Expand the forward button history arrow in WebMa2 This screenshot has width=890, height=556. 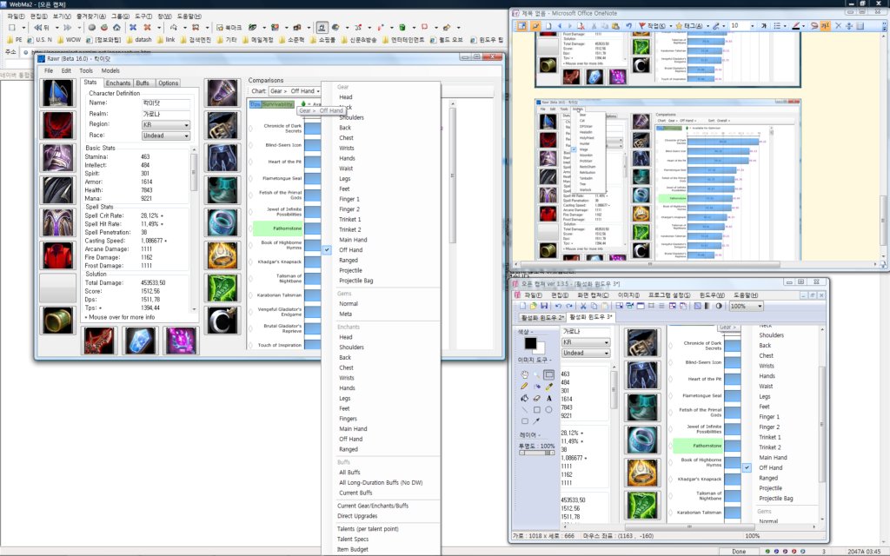tap(78, 27)
